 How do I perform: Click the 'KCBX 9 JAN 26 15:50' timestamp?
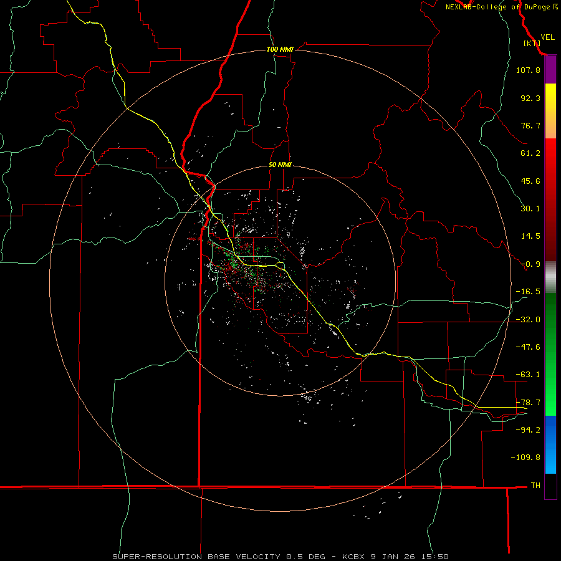tap(395, 557)
